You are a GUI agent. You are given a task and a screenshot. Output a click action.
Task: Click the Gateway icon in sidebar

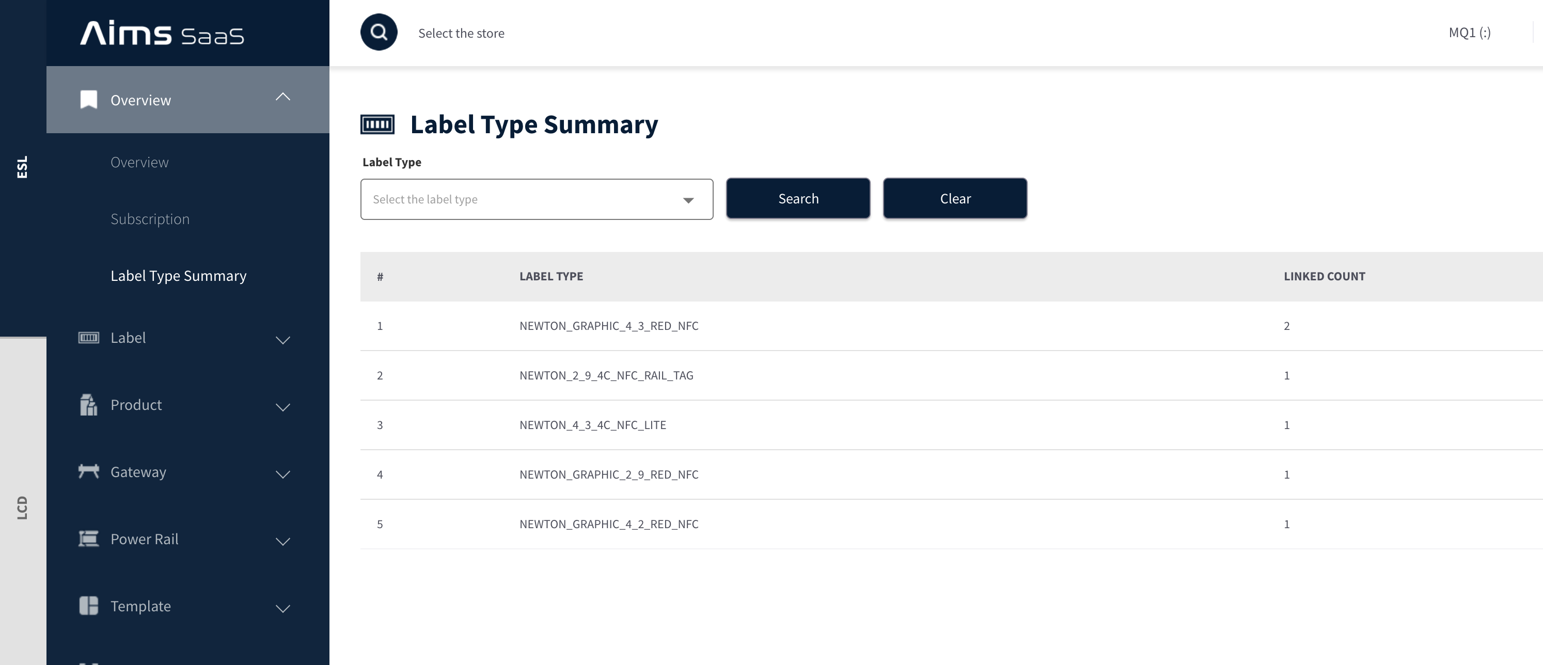(x=89, y=471)
